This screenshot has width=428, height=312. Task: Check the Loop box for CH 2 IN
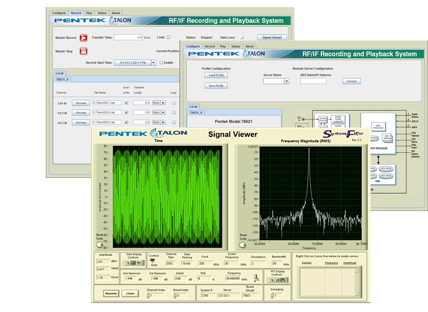click(x=174, y=113)
